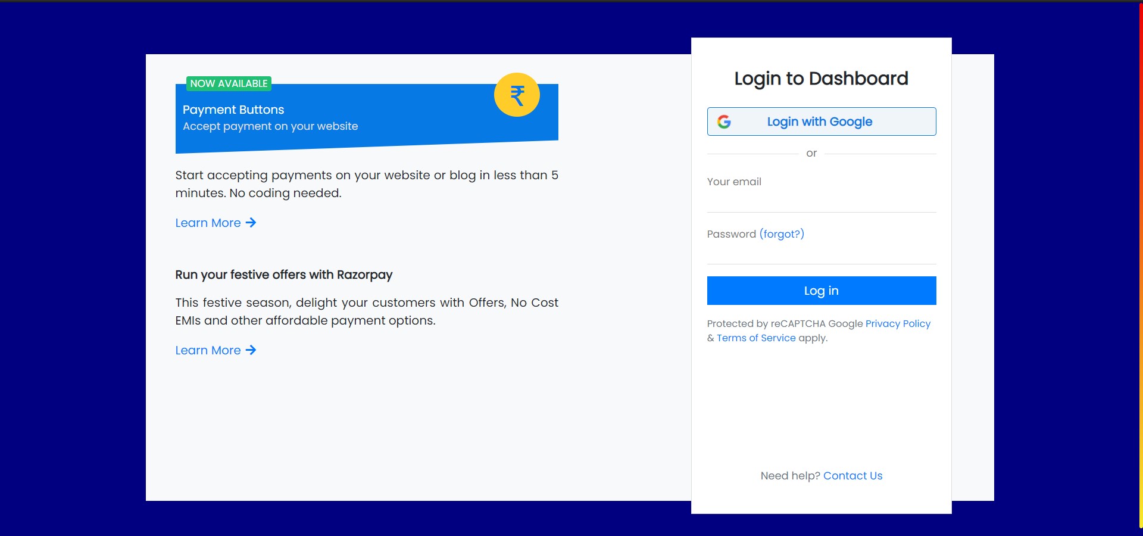
Task: Click the arrow icon beside first Learn More
Action: tap(251, 223)
